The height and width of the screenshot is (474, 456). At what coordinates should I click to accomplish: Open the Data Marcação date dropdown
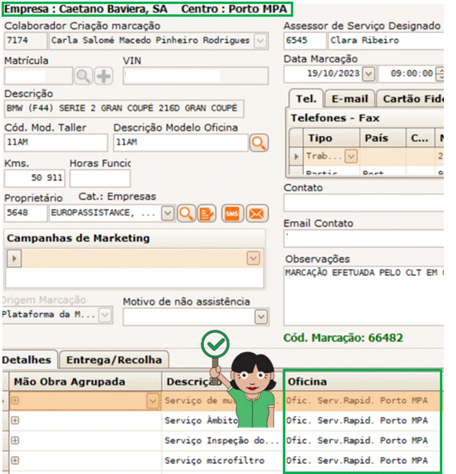pyautogui.click(x=369, y=74)
